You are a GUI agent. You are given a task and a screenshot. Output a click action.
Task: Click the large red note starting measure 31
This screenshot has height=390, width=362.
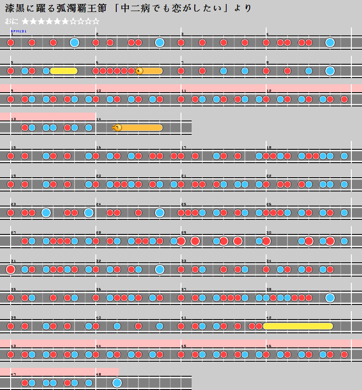11,269
